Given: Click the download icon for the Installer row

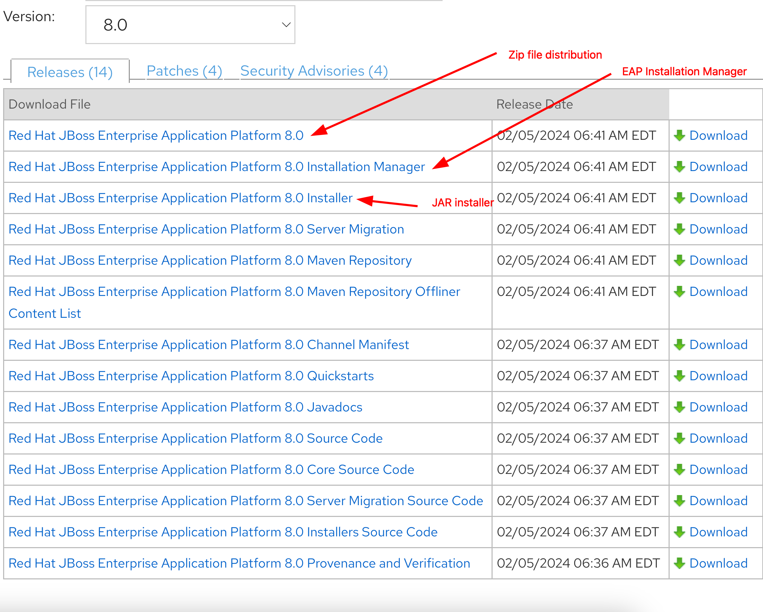Looking at the screenshot, I should [680, 198].
